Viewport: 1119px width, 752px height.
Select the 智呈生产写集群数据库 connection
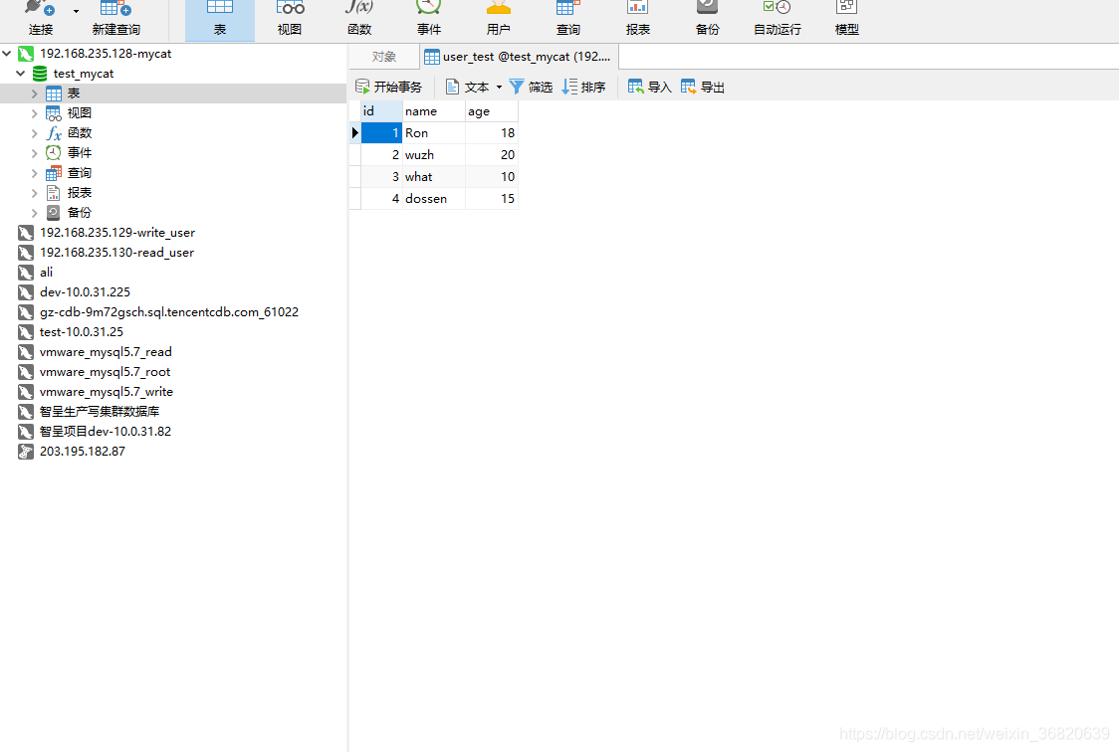pyautogui.click(x=100, y=412)
